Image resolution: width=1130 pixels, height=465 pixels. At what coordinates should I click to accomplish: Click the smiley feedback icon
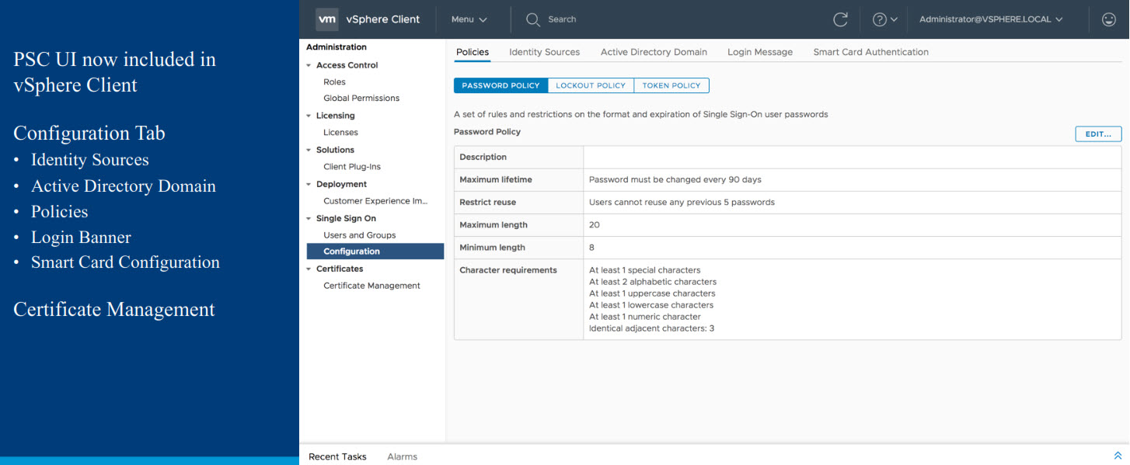pos(1109,19)
